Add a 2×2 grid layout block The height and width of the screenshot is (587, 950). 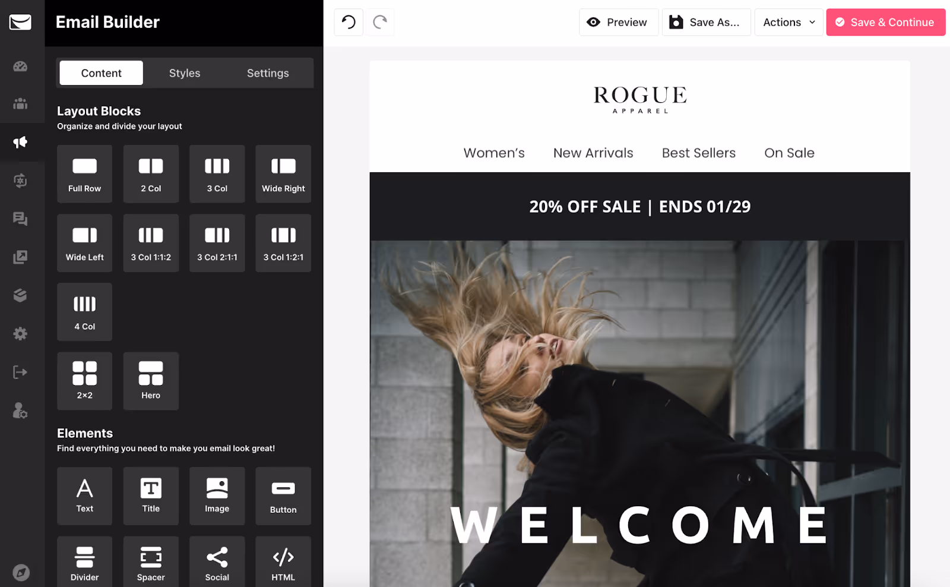[x=84, y=381]
